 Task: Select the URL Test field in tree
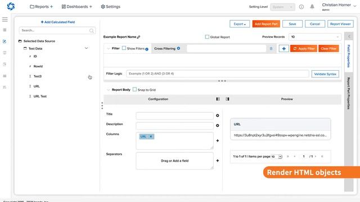[x=40, y=97]
